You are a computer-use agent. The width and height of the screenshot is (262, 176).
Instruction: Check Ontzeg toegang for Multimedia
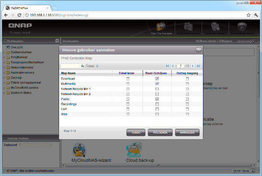click(187, 84)
